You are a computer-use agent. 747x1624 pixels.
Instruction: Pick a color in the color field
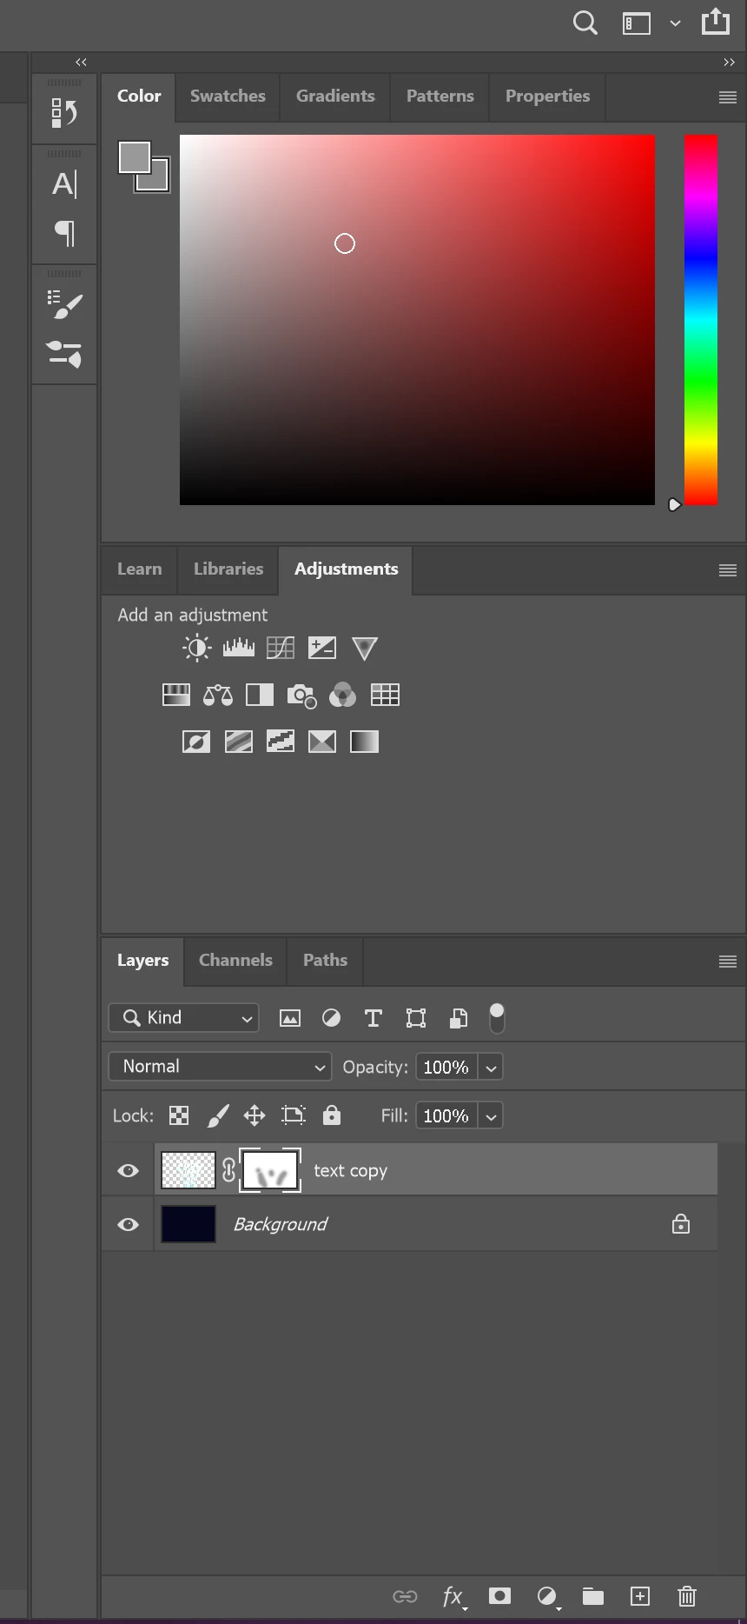coord(417,319)
